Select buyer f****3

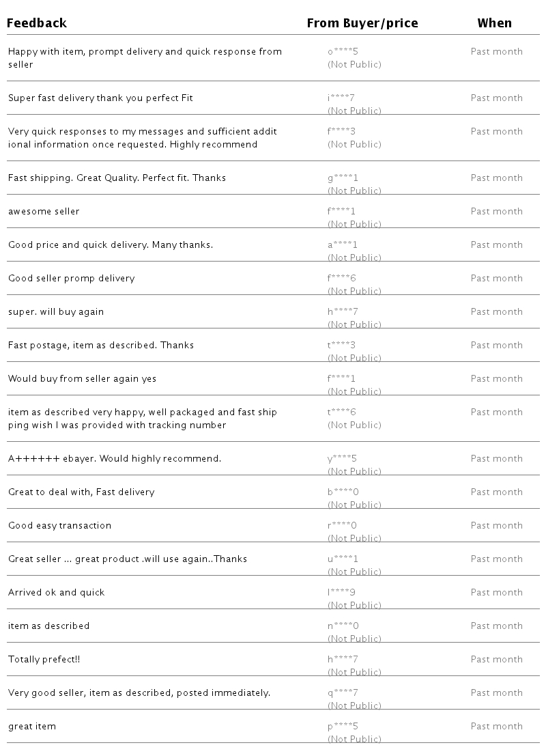[342, 132]
